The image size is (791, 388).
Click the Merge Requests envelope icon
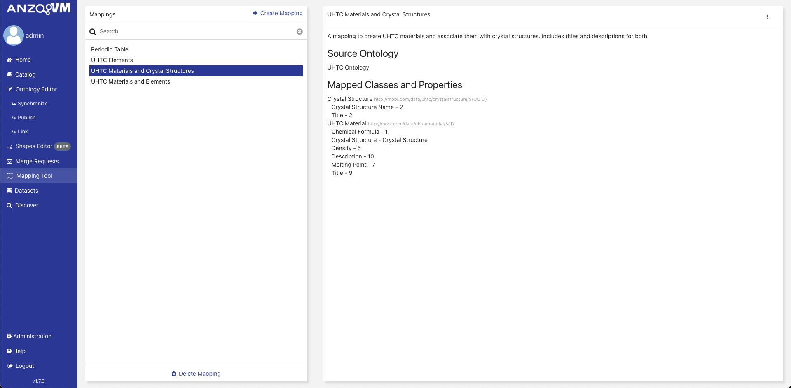click(9, 161)
